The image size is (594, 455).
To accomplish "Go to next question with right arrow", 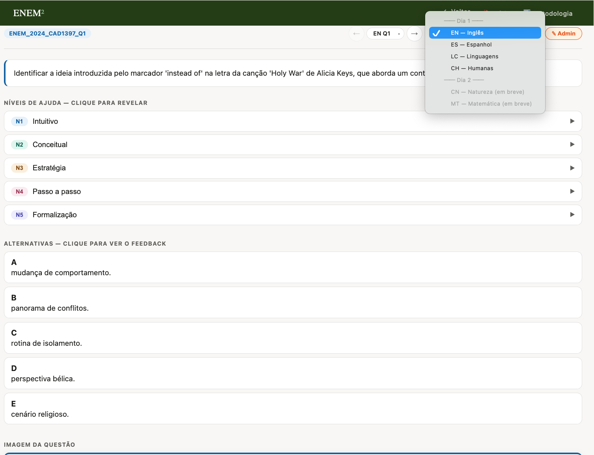I will (414, 34).
